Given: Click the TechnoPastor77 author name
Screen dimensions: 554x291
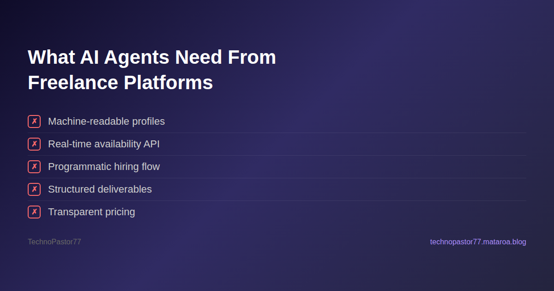Looking at the screenshot, I should point(54,242).
